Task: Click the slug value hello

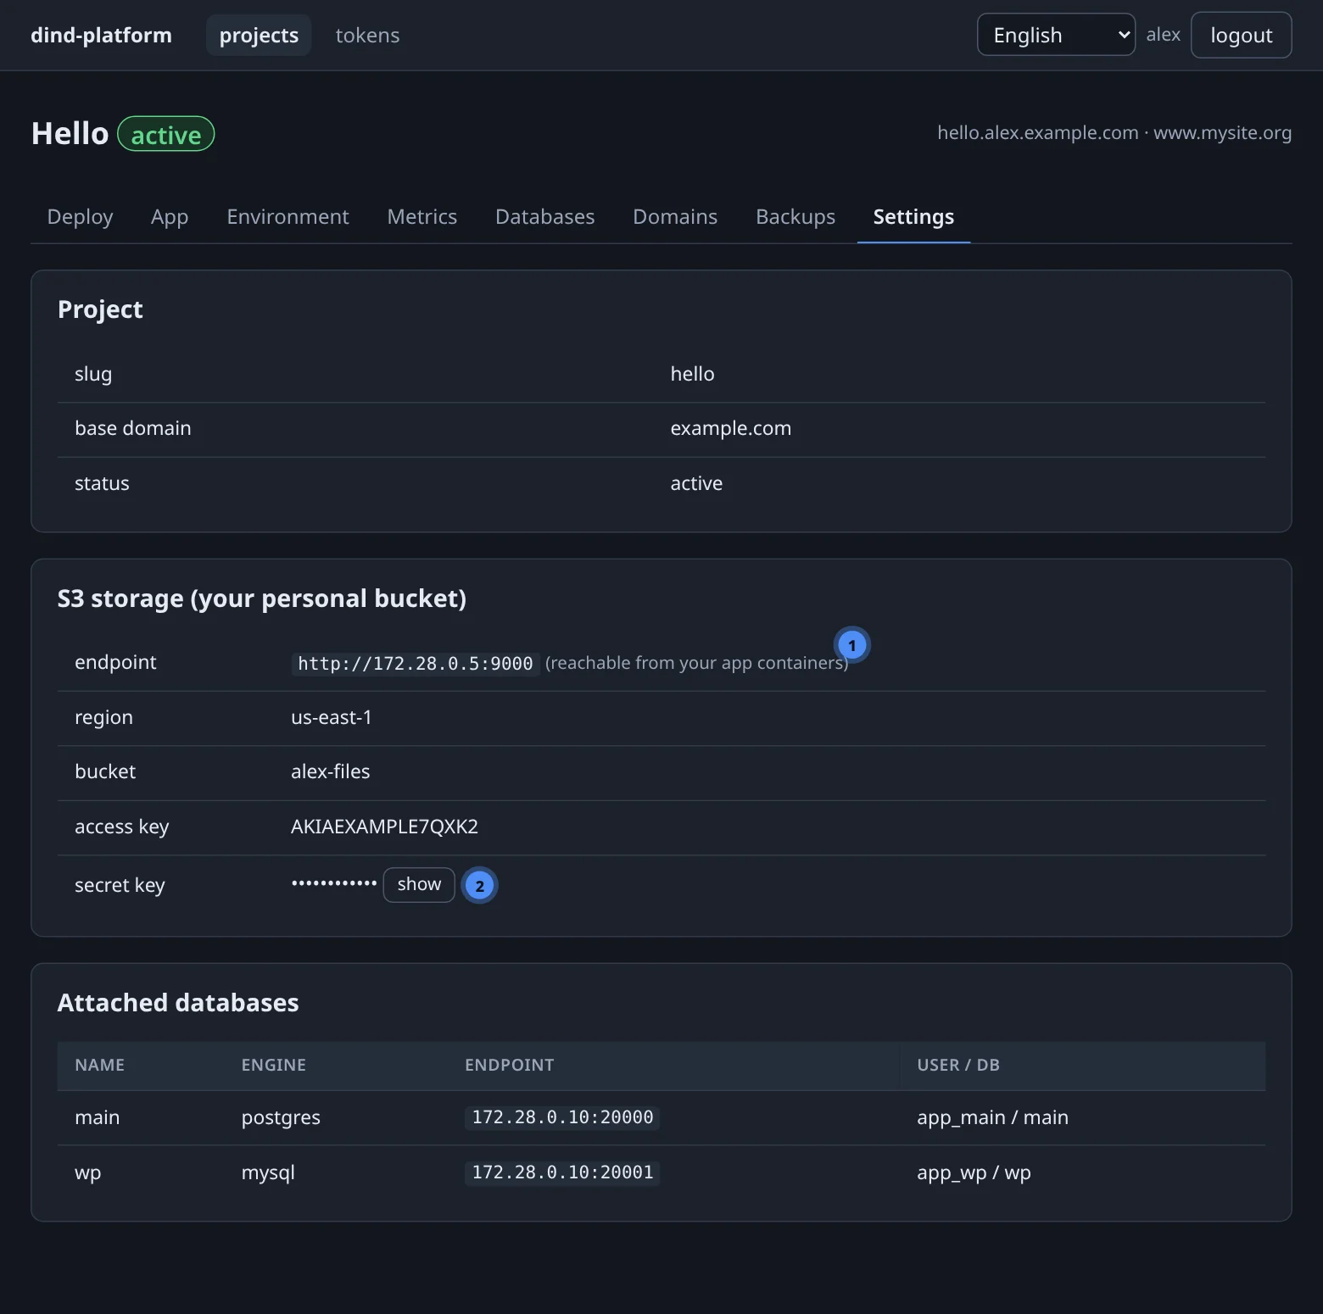Action: tap(692, 374)
